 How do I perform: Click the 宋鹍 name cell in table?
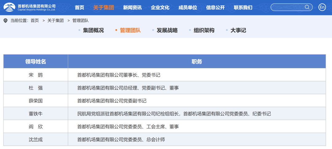pos(36,75)
